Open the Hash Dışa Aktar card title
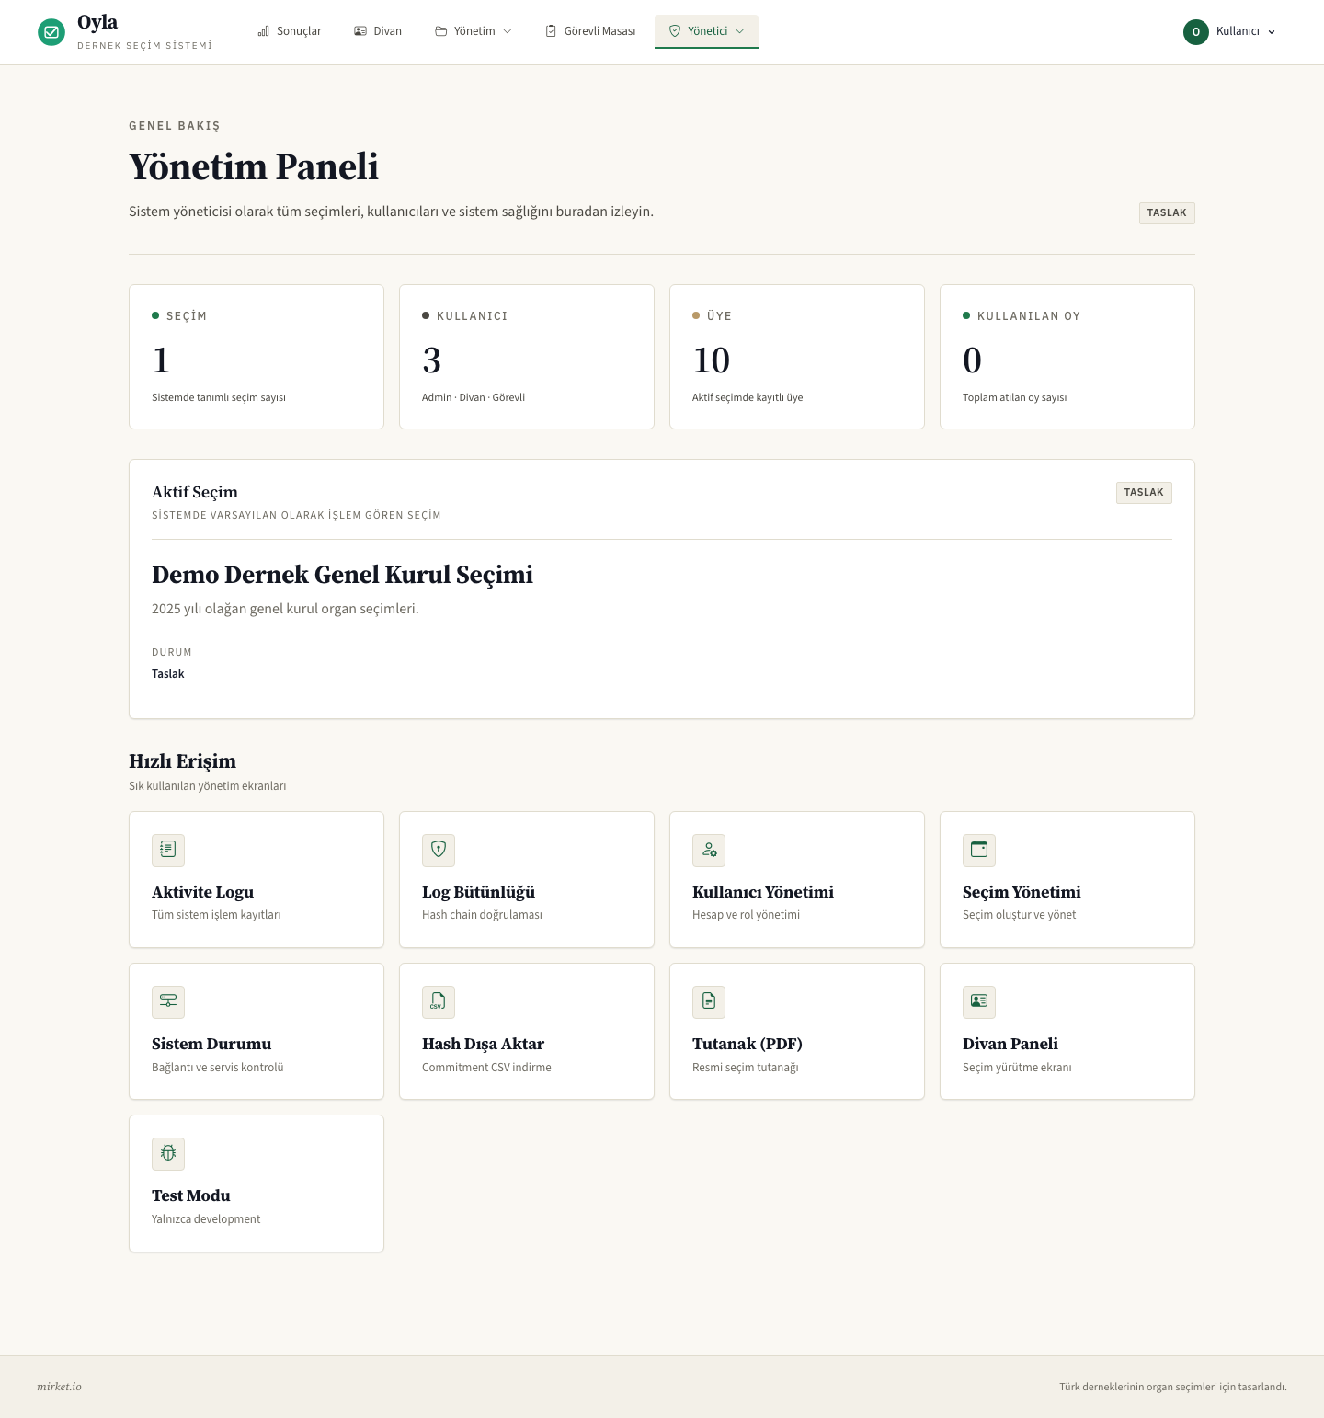Viewport: 1324px width, 1418px height. [x=483, y=1044]
